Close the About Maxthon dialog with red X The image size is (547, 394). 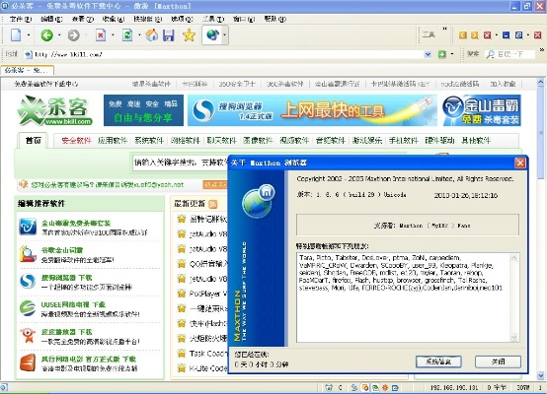point(519,163)
